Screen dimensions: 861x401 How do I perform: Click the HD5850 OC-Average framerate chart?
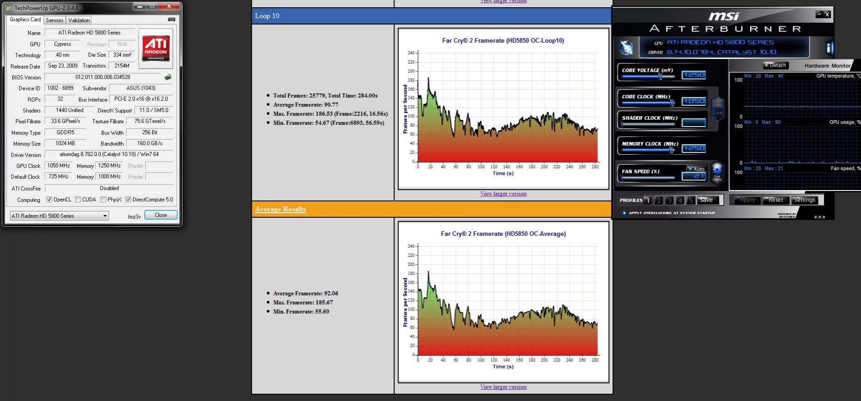(503, 302)
